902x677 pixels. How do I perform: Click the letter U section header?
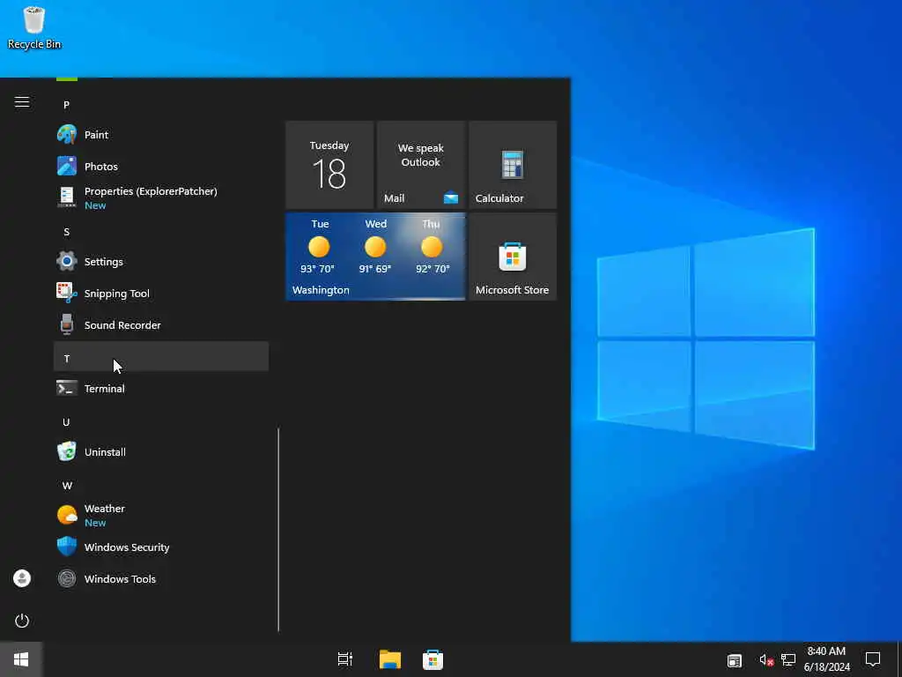click(161, 422)
